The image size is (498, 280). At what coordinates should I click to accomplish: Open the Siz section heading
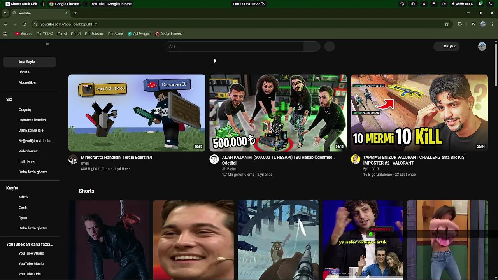[9, 100]
